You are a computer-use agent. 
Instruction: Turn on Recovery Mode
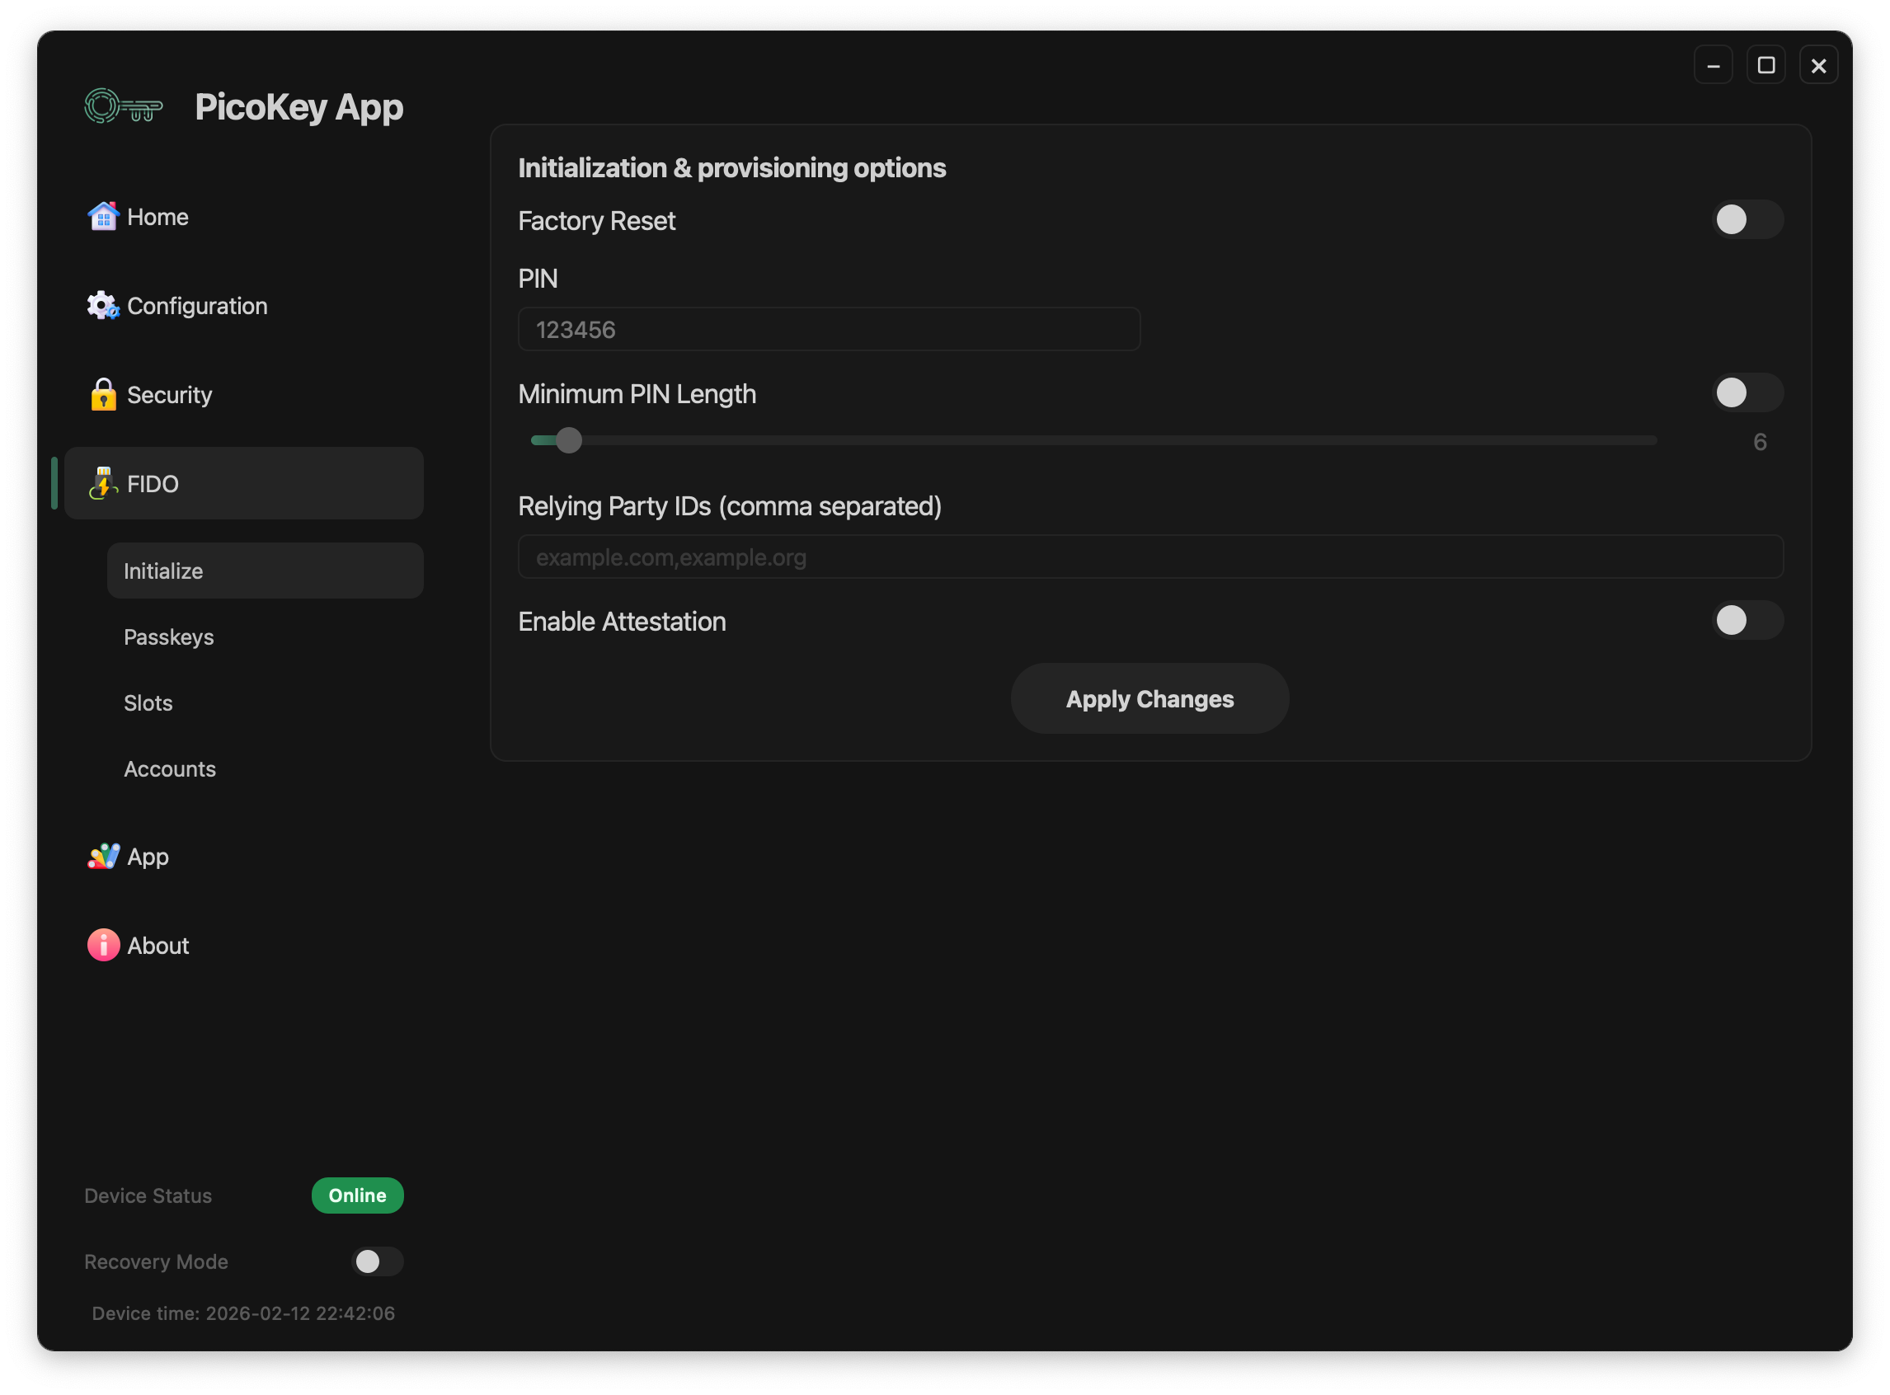tap(378, 1261)
